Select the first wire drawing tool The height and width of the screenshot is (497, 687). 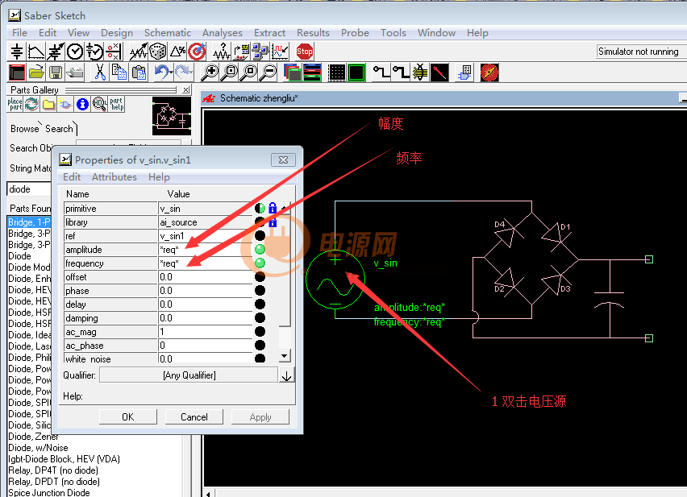click(x=381, y=72)
